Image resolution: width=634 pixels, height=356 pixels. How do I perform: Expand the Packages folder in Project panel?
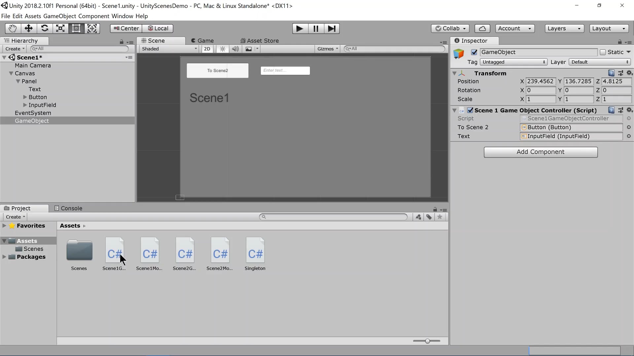(x=4, y=257)
